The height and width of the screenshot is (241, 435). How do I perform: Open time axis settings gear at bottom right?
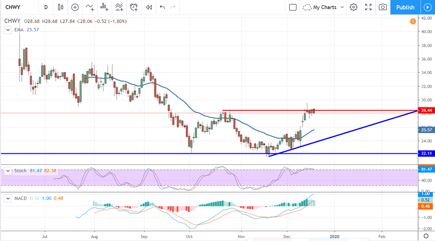click(426, 236)
